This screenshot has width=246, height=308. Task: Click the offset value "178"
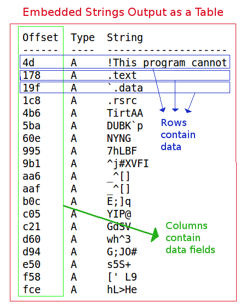pyautogui.click(x=31, y=76)
